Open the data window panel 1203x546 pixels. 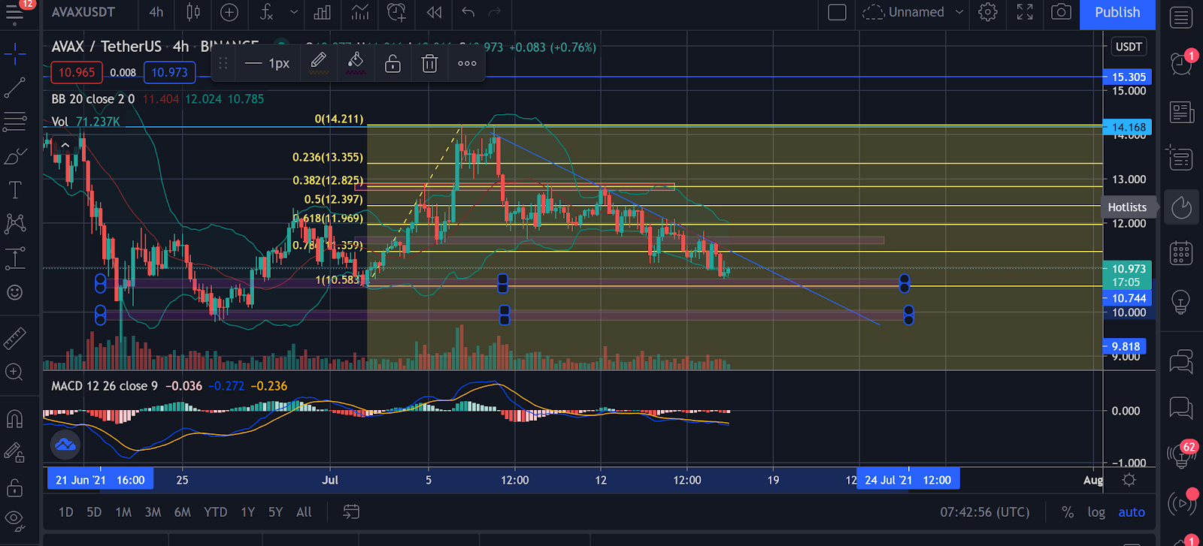1181,158
